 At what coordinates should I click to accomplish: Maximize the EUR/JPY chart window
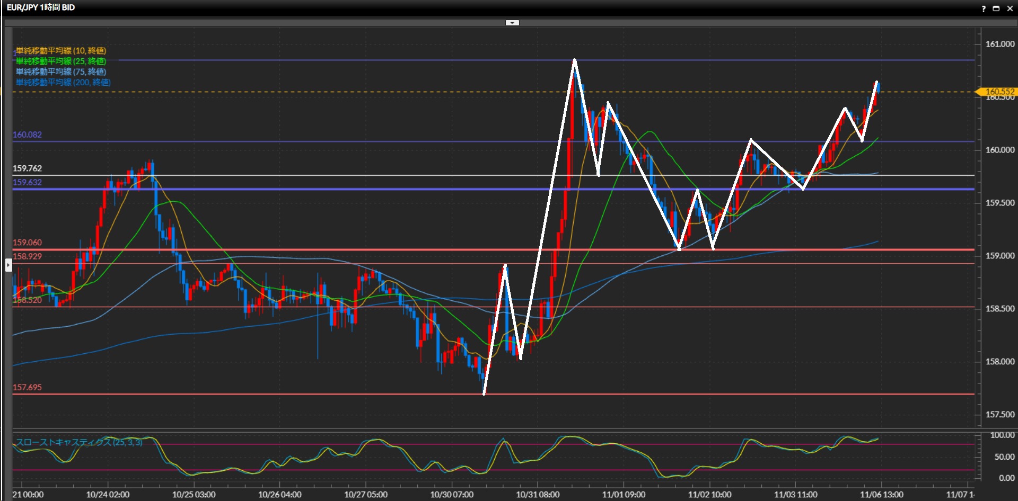click(996, 8)
